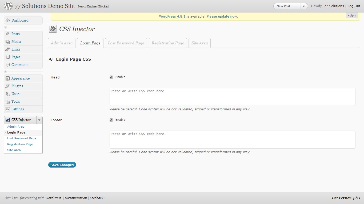This screenshot has height=204, width=364.
Task: Click the 77 Solutions Demo Site title
Action: [45, 6]
